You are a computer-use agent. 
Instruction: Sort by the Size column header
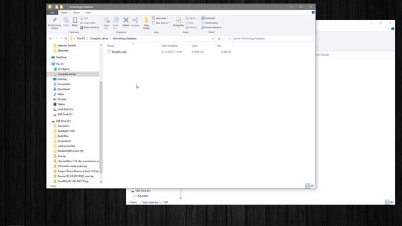[224, 46]
